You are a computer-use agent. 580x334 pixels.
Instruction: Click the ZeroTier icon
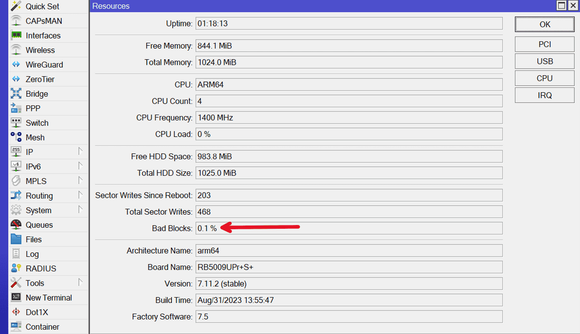click(x=16, y=79)
